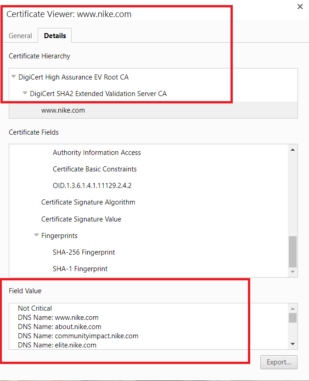The width and height of the screenshot is (309, 381).
Task: Select the Details tab
Action: pos(55,36)
